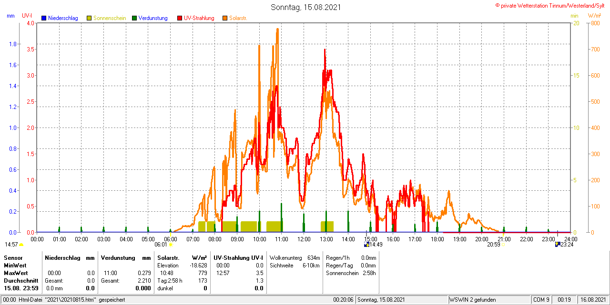Click the yellow Sonnenschein legend color box
Image resolution: width=610 pixels, height=305 pixels.
(89, 18)
